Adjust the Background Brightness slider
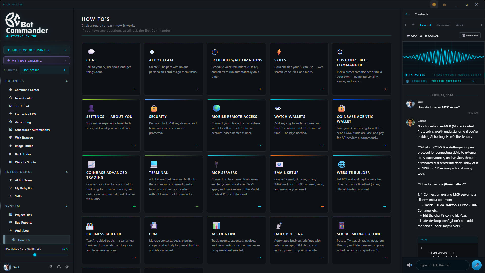 (35, 255)
